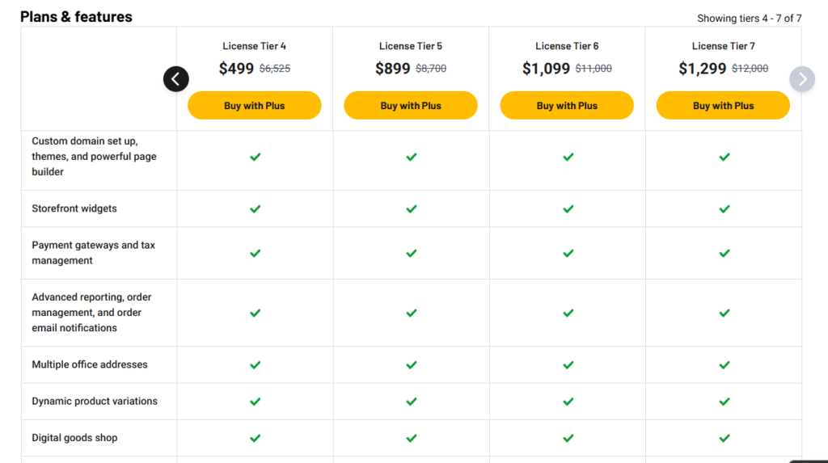Click Tier 5 Payment gateways checkmark
Image resolution: width=828 pixels, height=463 pixels.
(412, 254)
